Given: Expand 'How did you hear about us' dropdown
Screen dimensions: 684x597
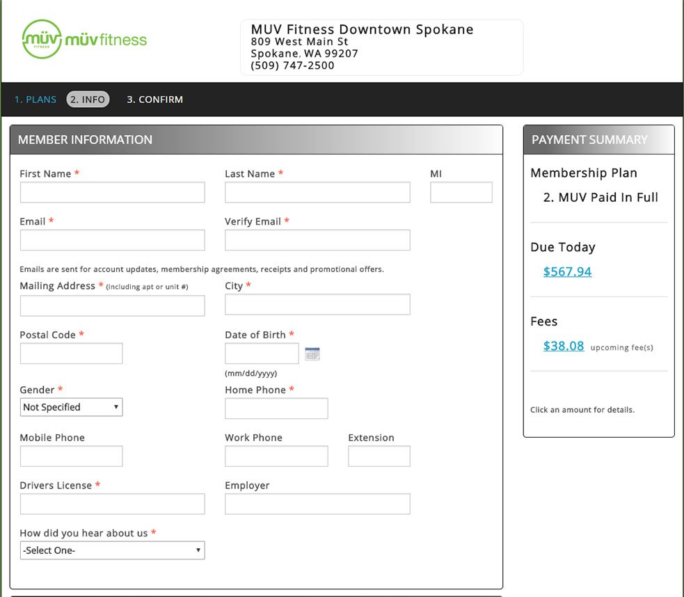Looking at the screenshot, I should point(112,550).
